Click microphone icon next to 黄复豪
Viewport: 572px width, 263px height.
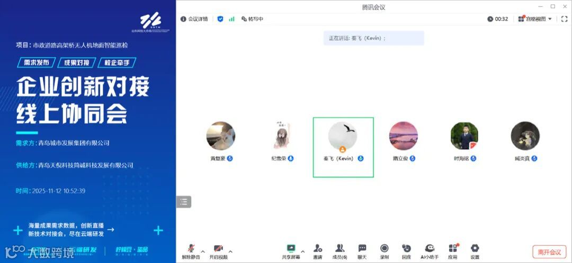[230, 158]
